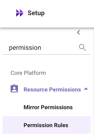94x138 pixels.
Task: Focus the search field containing "permission"
Action: (x=46, y=48)
